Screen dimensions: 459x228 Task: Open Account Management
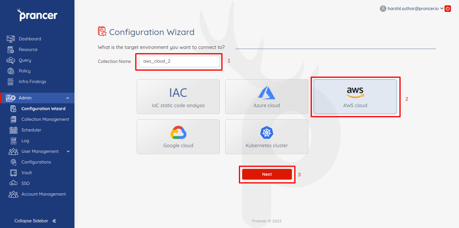click(43, 194)
